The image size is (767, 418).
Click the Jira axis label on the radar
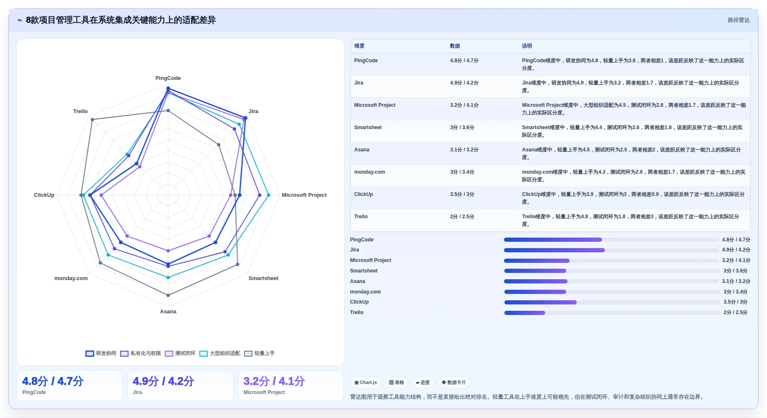click(253, 111)
